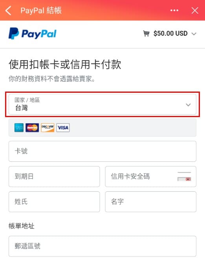
Task: Click the Discover card icon
Action: click(48, 127)
